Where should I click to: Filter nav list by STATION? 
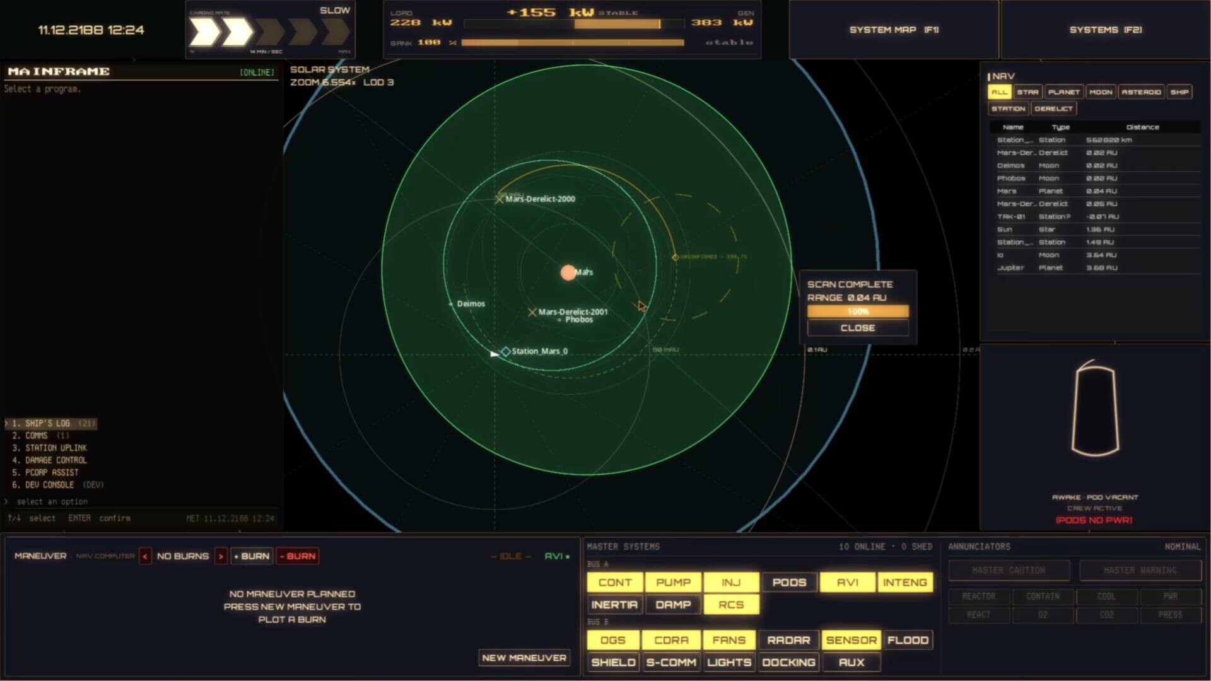tap(1008, 108)
